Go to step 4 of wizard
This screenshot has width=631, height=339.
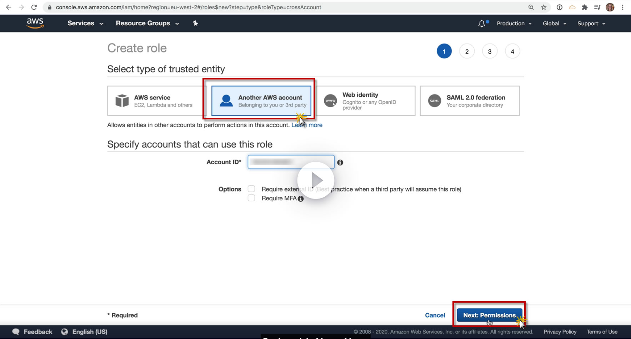(x=512, y=51)
